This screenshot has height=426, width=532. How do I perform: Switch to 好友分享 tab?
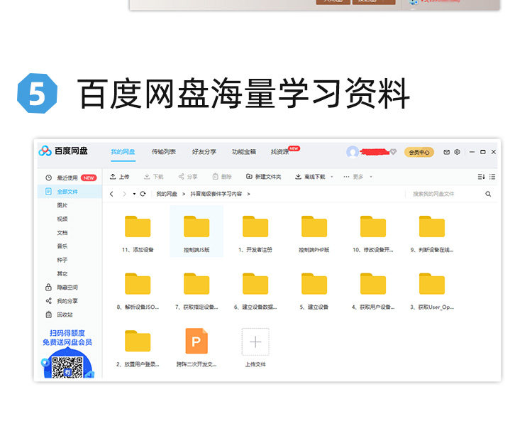click(x=204, y=152)
